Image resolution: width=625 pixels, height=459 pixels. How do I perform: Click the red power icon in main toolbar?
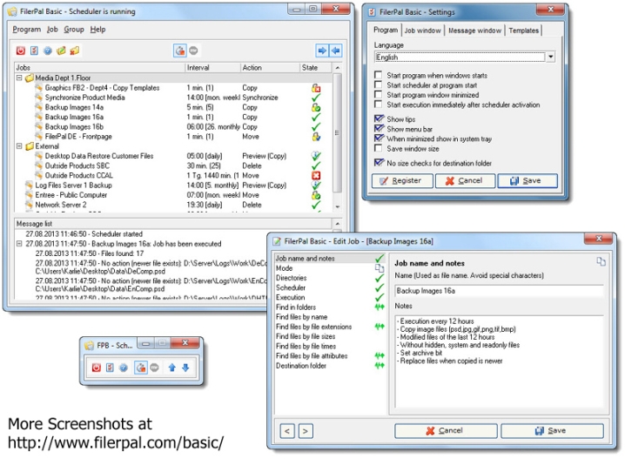(x=21, y=51)
